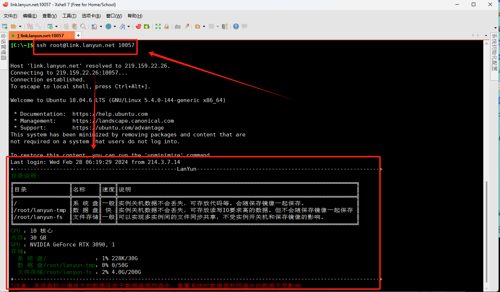Click the Copy toolbar icon

click(66, 26)
